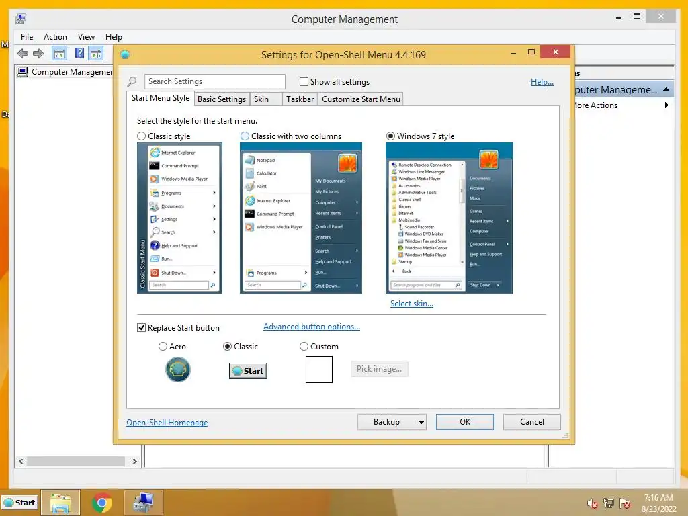Choose the Custom button radio option
Image resolution: width=688 pixels, height=516 pixels.
pos(304,347)
